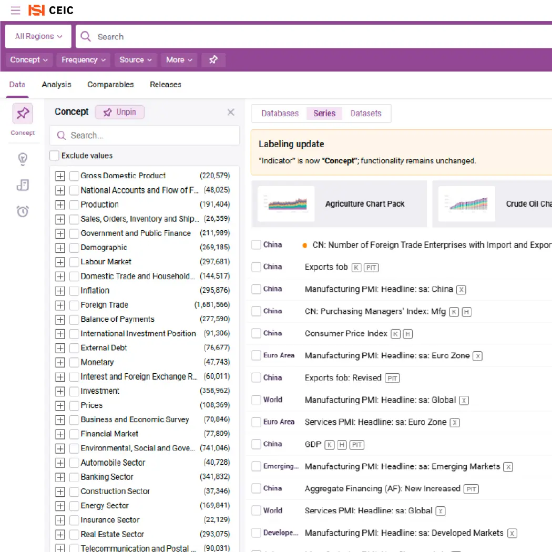The height and width of the screenshot is (552, 552).
Task: Select the Concept pin sidebar icon
Action: click(x=23, y=113)
